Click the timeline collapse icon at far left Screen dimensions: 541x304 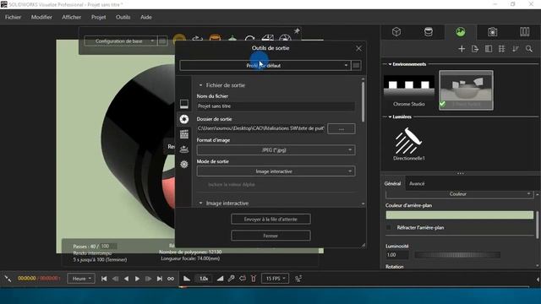[x=8, y=279]
